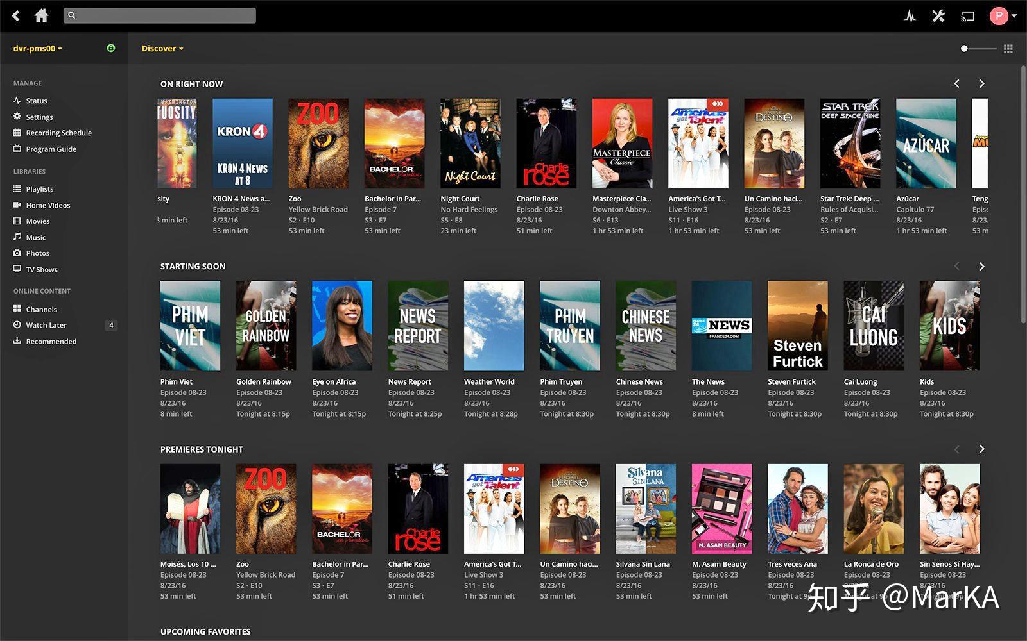Click the search field in top bar

(x=160, y=15)
